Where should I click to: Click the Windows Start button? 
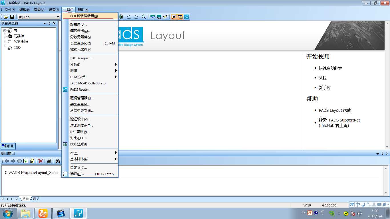click(7, 213)
